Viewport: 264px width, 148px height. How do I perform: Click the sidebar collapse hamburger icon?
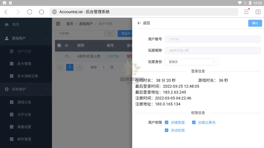click(x=58, y=23)
